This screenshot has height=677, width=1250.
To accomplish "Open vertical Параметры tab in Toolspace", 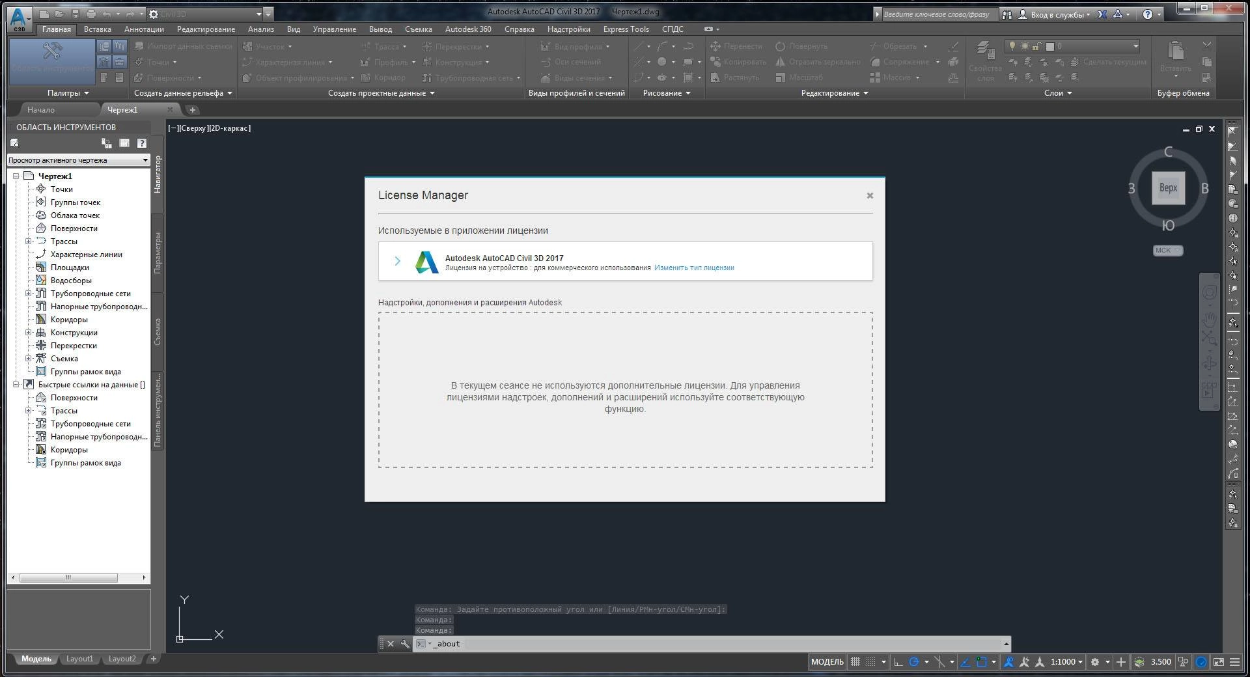I will (x=158, y=254).
